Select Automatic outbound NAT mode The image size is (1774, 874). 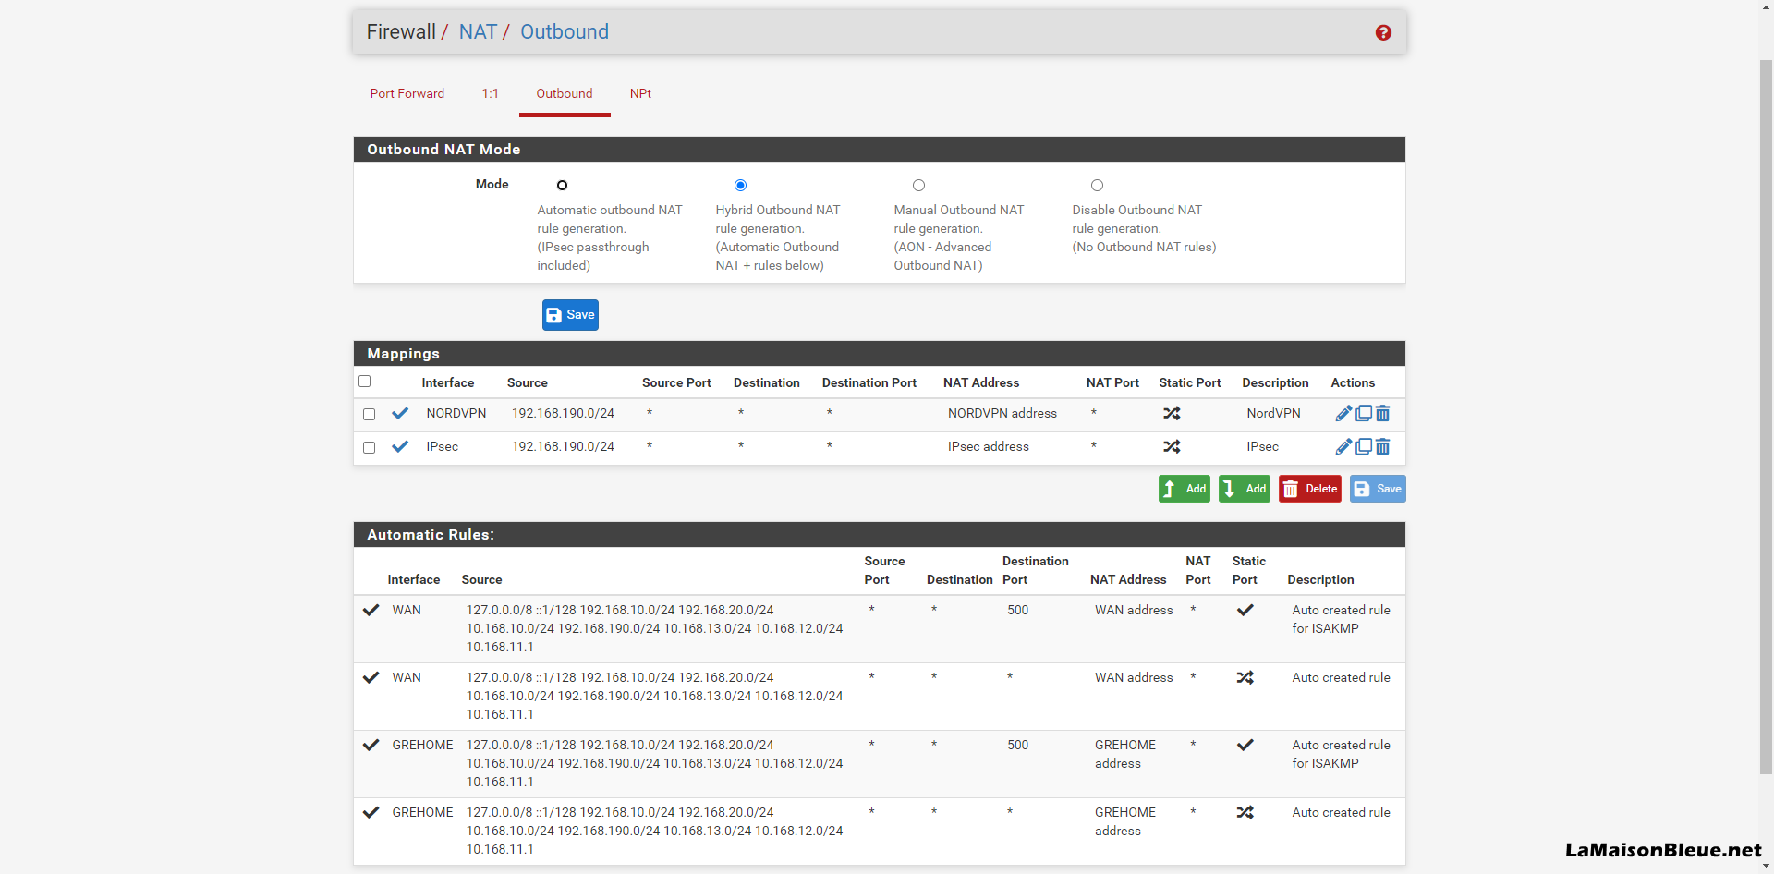coord(562,186)
